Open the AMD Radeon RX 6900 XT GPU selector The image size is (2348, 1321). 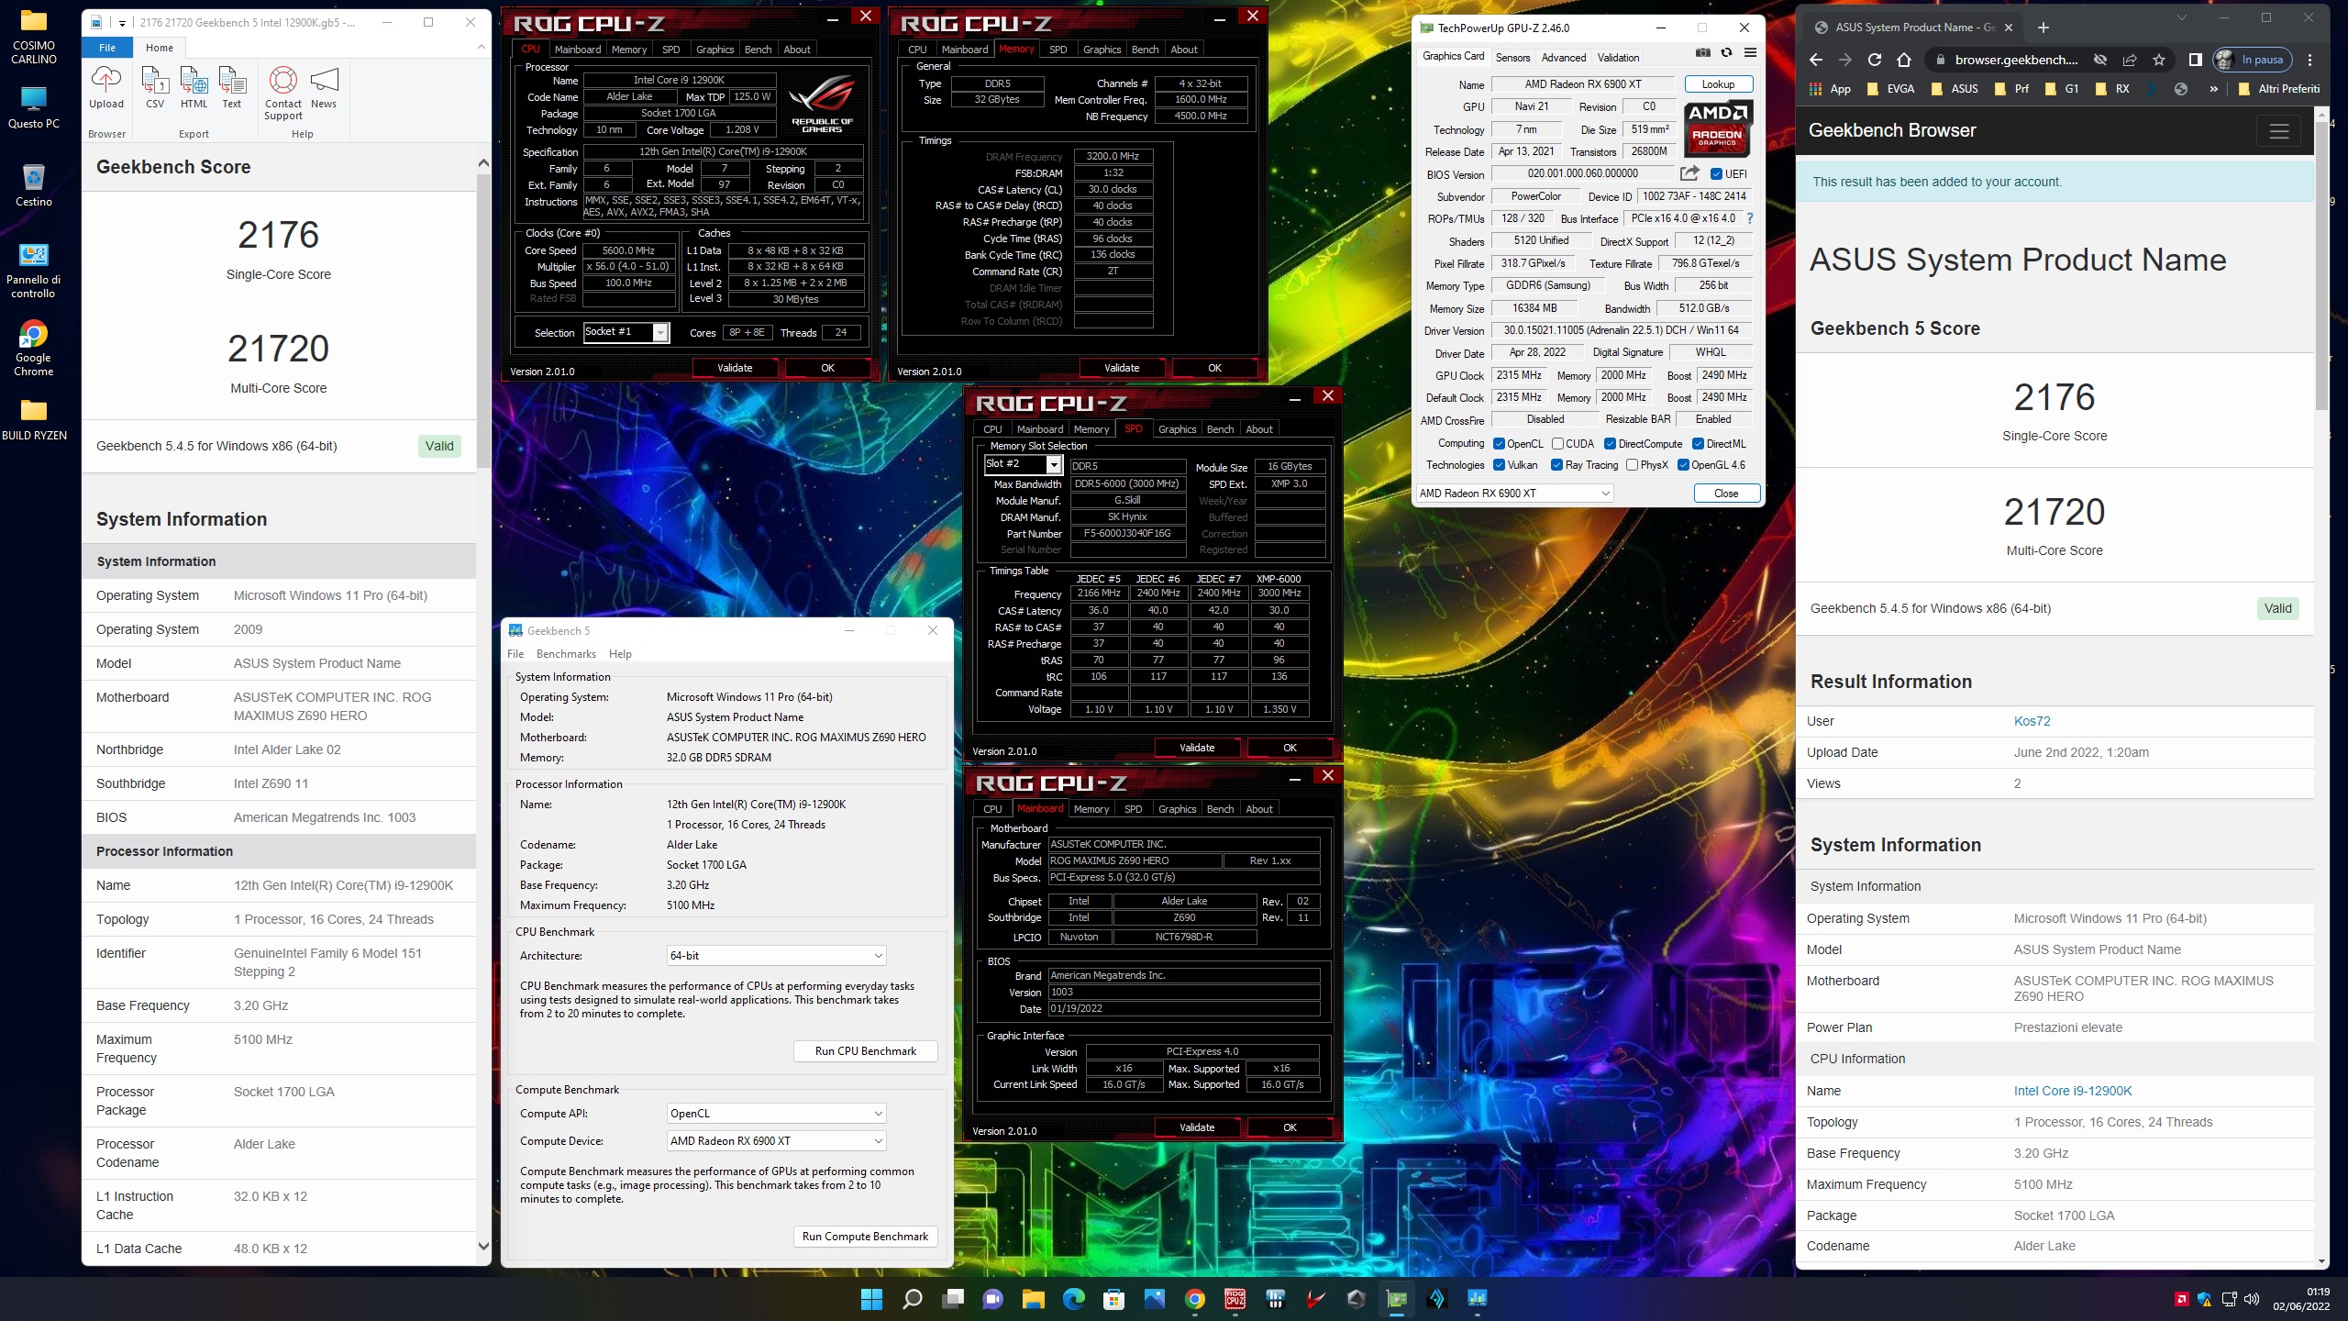[1514, 493]
